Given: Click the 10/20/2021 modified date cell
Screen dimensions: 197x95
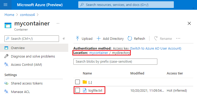Looking at the screenshot, I should click(x=147, y=90).
